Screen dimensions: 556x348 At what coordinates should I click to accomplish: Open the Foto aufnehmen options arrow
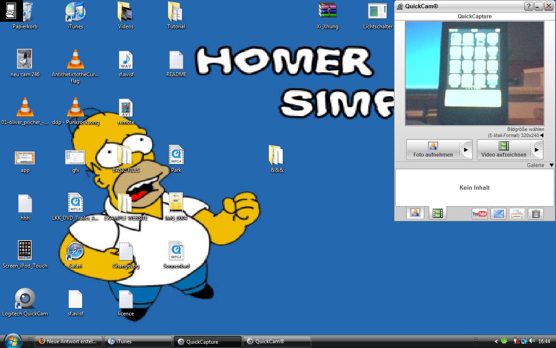pyautogui.click(x=466, y=150)
